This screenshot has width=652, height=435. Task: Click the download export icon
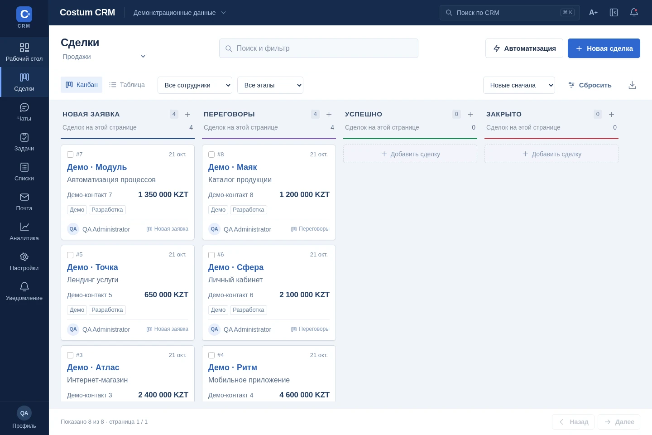click(x=633, y=85)
